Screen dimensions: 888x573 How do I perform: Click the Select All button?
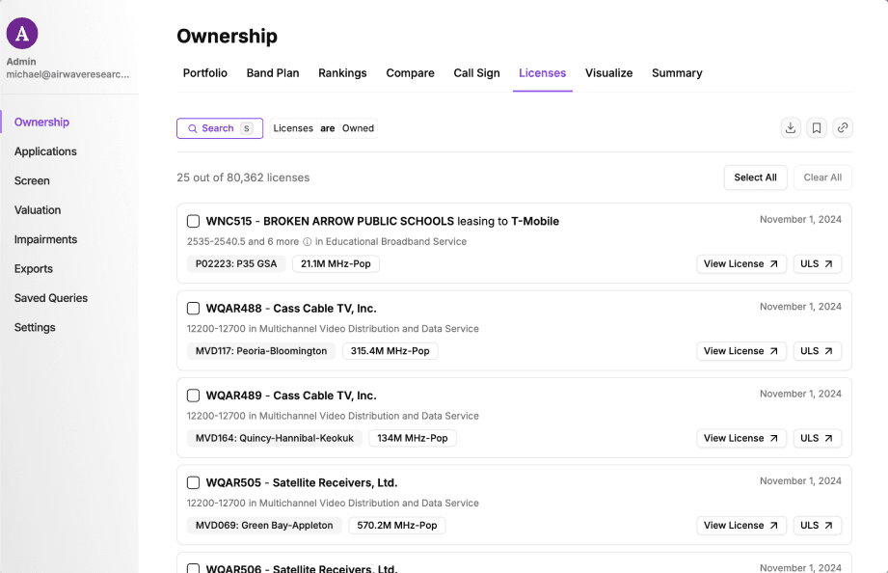click(756, 177)
